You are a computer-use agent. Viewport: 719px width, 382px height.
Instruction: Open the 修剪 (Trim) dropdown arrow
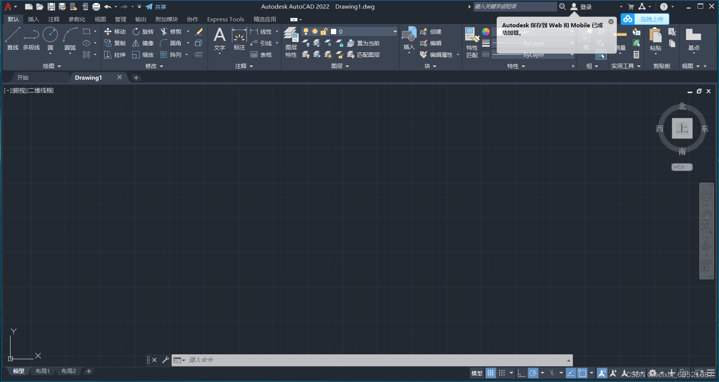tap(188, 32)
